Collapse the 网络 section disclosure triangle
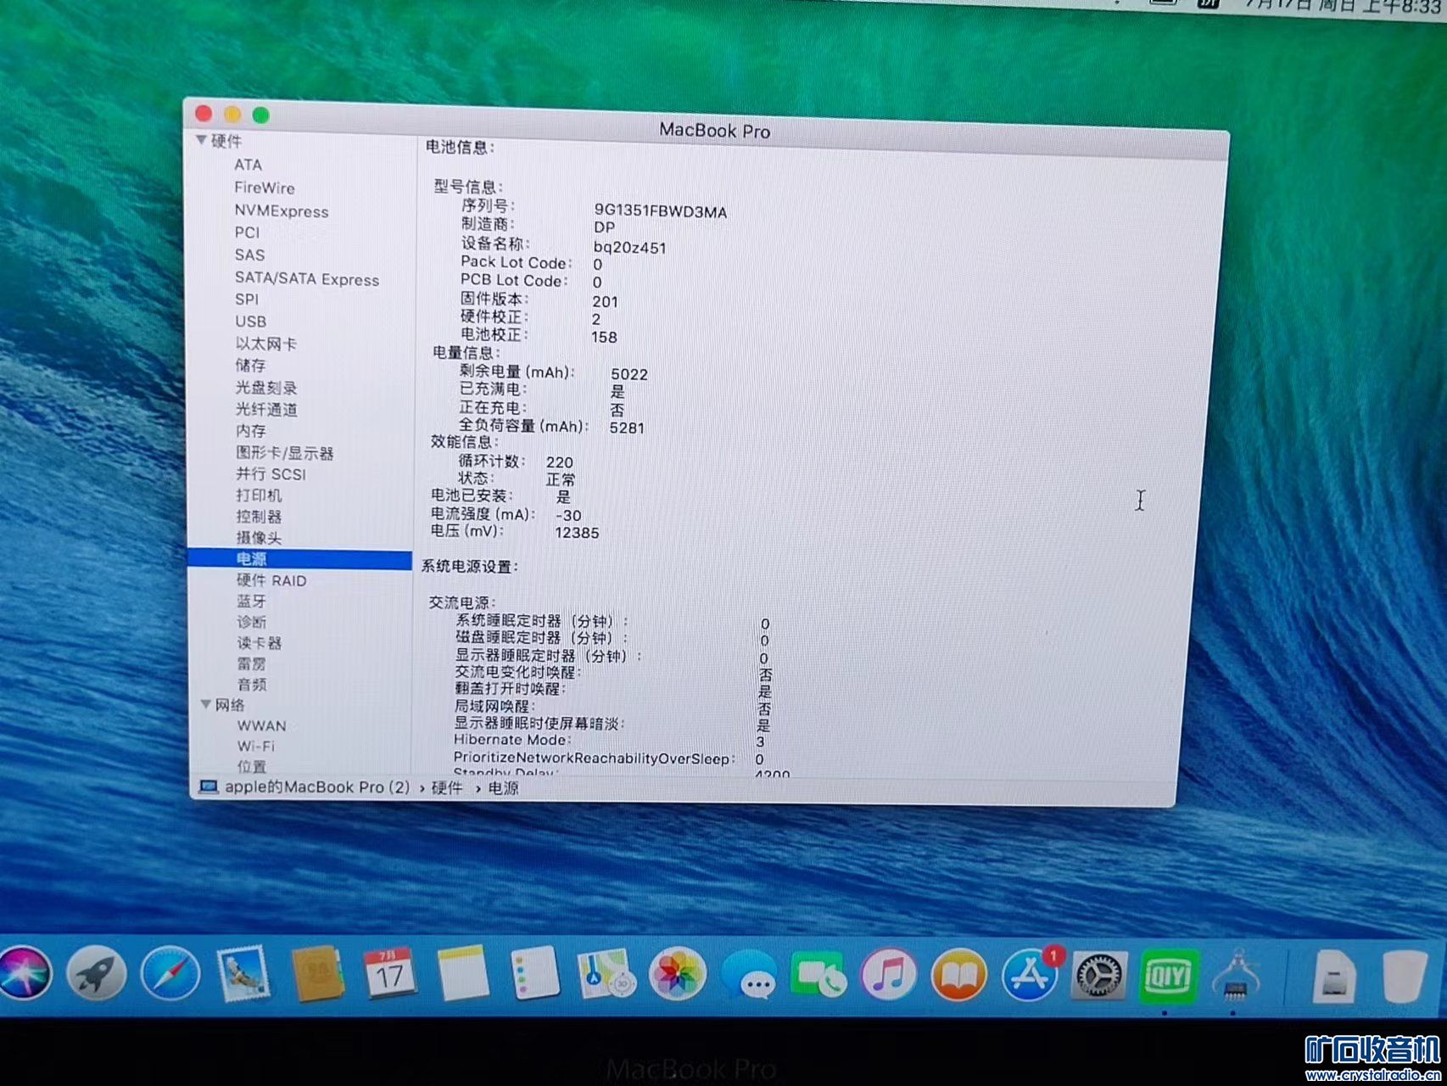1447x1086 pixels. pos(205,704)
